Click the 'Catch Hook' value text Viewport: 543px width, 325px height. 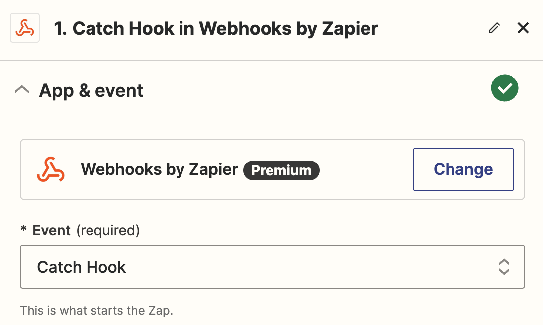click(x=82, y=267)
